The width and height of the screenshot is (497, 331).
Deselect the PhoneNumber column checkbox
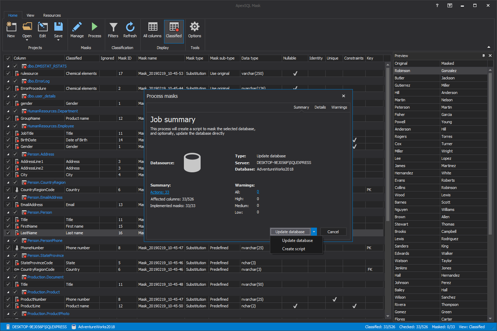[8, 247]
